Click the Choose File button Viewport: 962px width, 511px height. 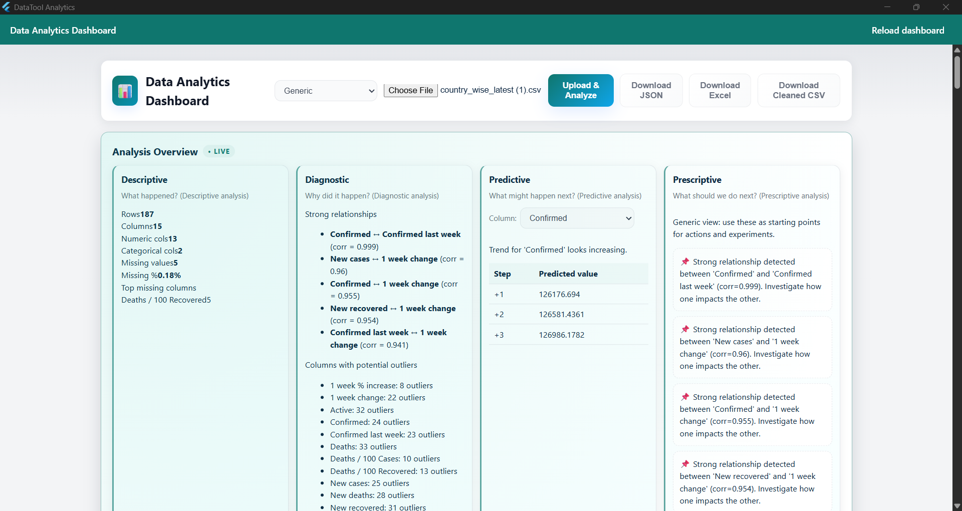(410, 90)
